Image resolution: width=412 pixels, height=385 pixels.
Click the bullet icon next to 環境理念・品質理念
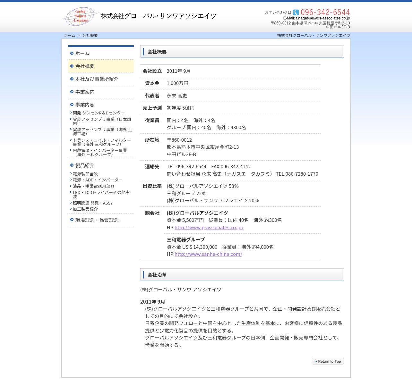pyautogui.click(x=72, y=220)
